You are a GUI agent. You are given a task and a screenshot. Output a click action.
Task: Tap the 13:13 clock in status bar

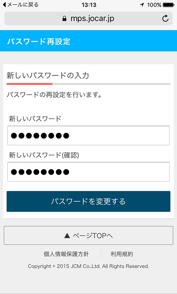89,5
